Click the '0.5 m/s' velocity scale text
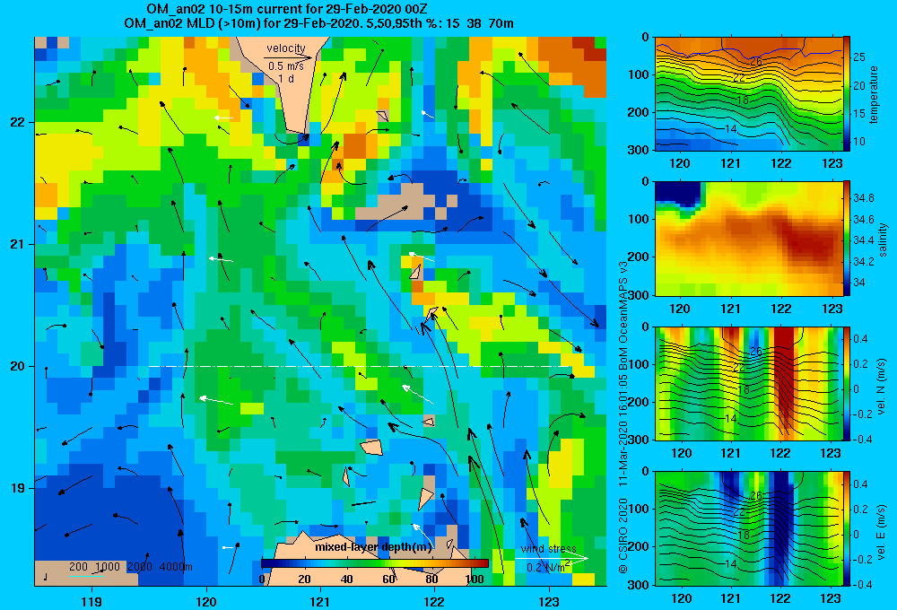 click(286, 66)
